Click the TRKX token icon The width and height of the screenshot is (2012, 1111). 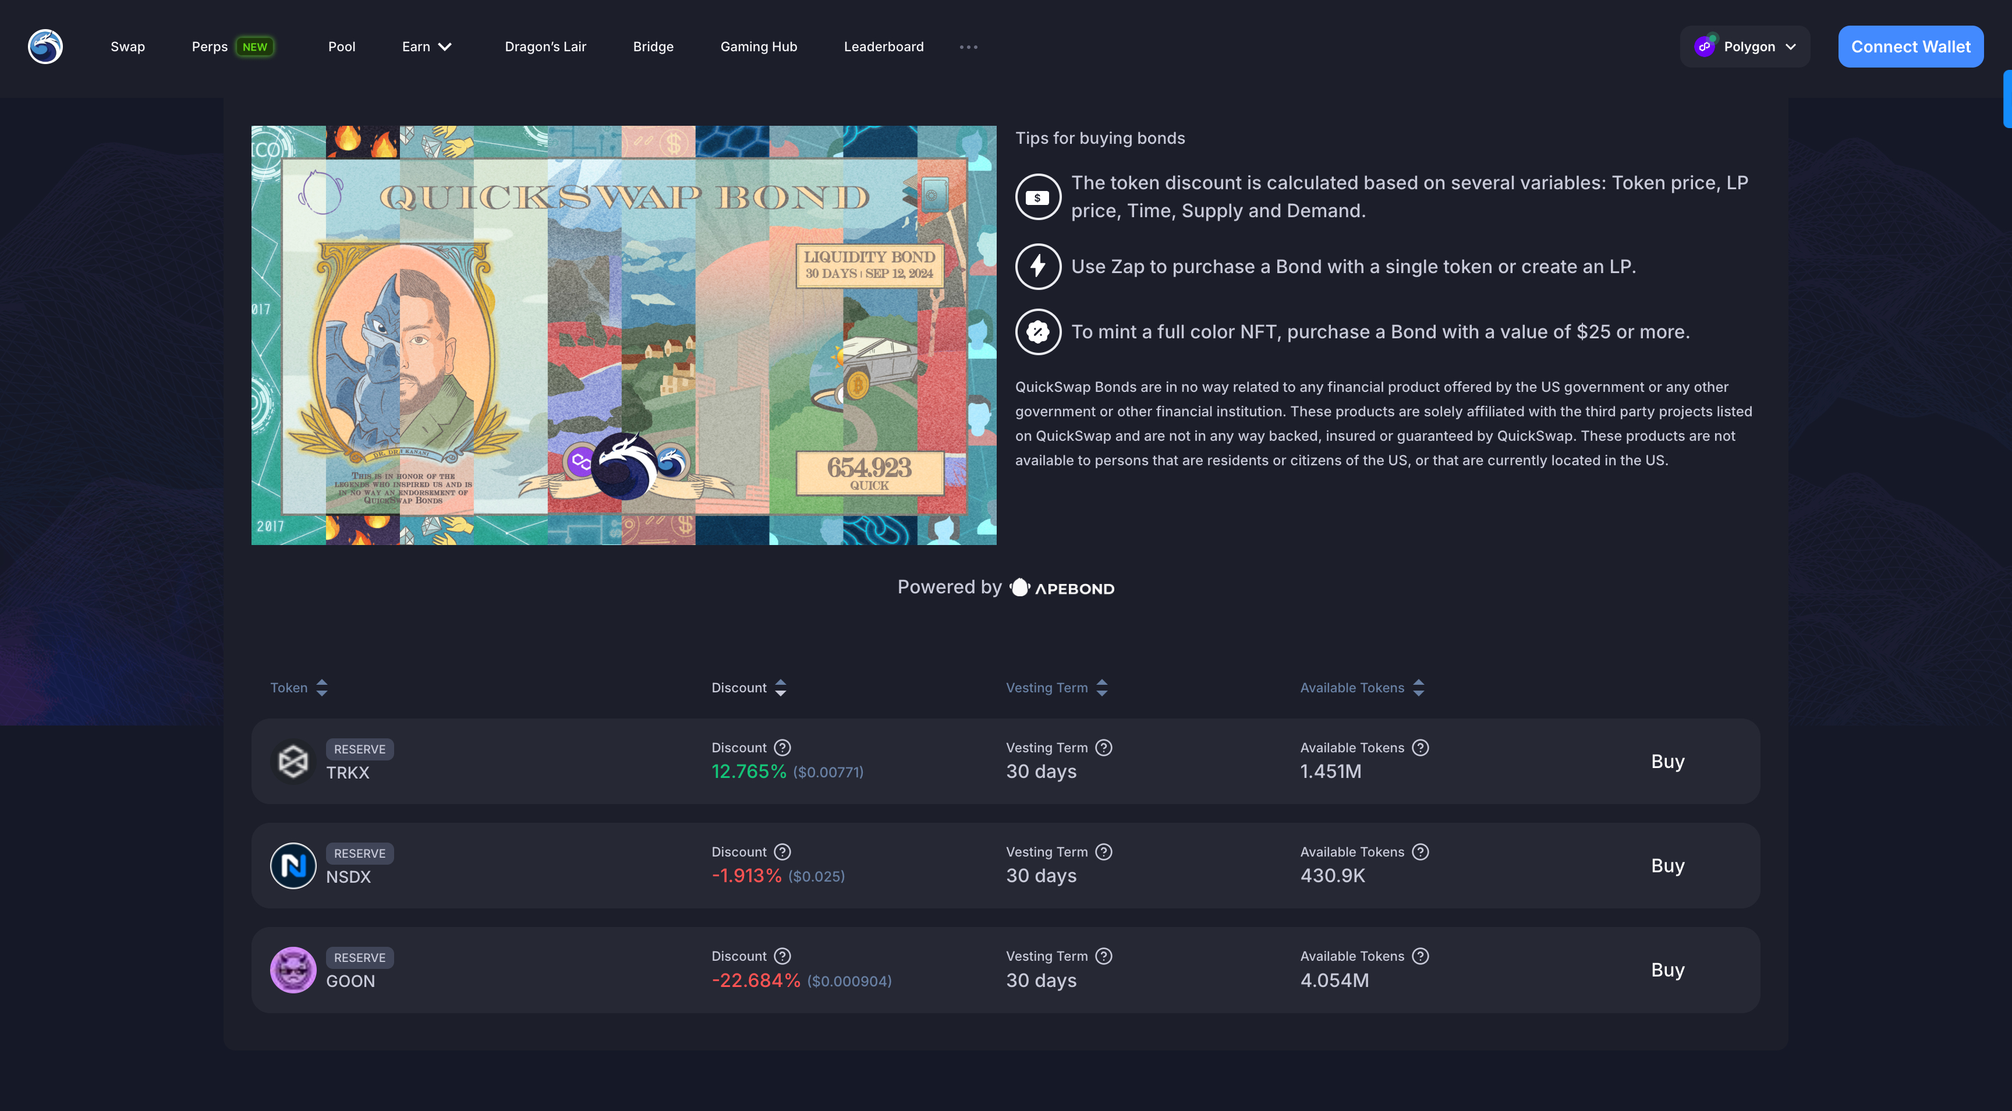tap(293, 762)
